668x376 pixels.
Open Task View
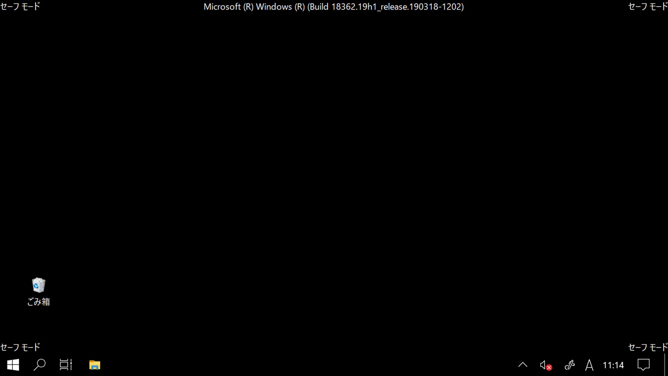pos(66,365)
